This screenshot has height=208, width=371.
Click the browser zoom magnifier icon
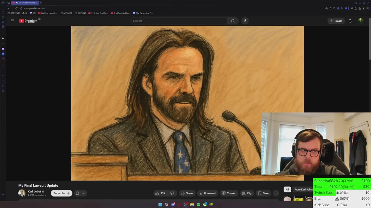click(326, 8)
